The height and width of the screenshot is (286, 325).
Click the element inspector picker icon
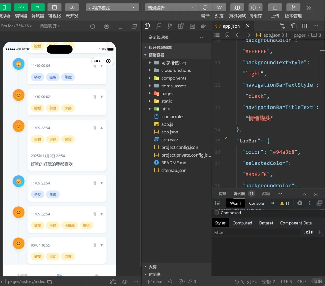point(217,203)
